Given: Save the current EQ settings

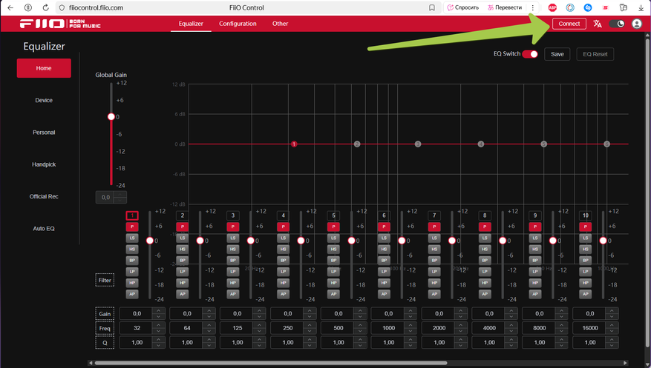Looking at the screenshot, I should point(557,54).
